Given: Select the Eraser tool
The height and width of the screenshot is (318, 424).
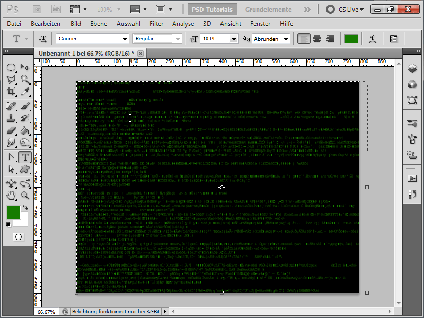Looking at the screenshot, I should click(x=11, y=130).
